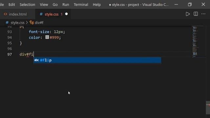Viewport: 210px width, 118px height.
Task: Click the HTML file icon on index.html tab
Action: coord(5,14)
